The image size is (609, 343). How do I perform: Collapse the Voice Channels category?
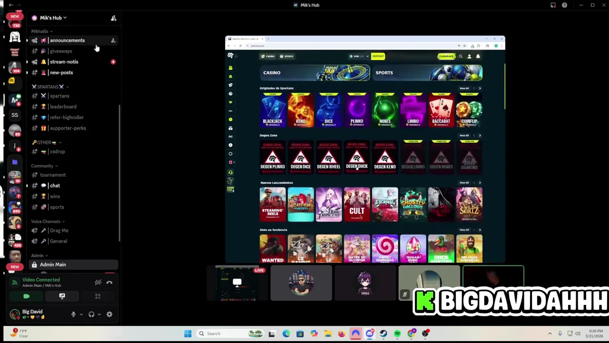(48, 222)
